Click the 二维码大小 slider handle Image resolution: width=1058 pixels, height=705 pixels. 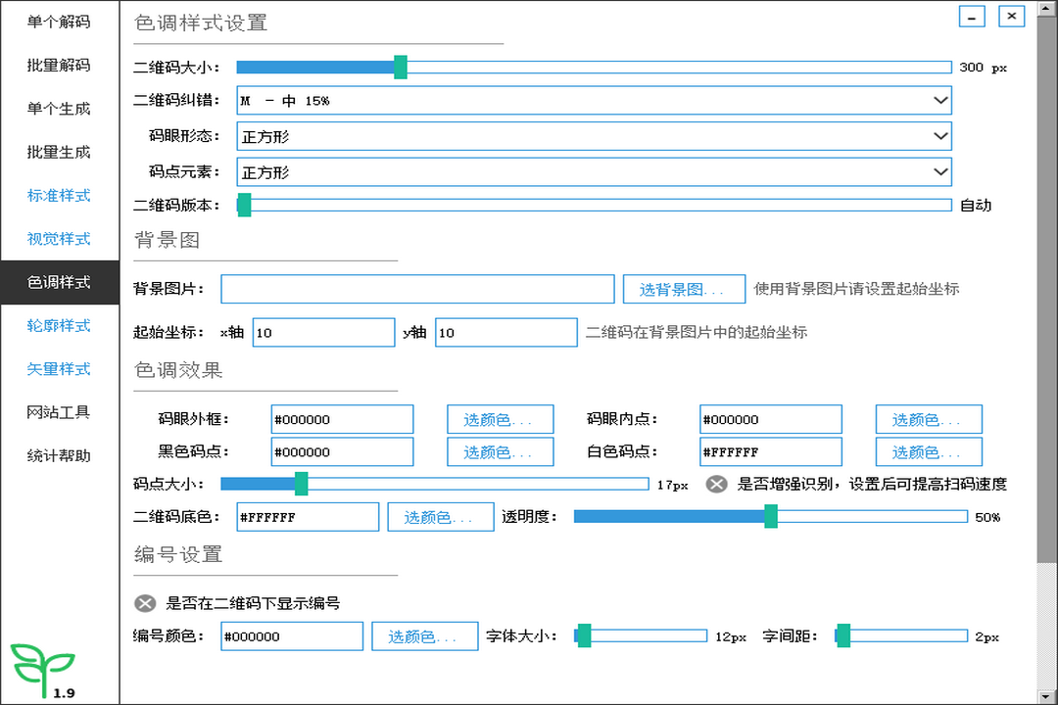pos(400,68)
